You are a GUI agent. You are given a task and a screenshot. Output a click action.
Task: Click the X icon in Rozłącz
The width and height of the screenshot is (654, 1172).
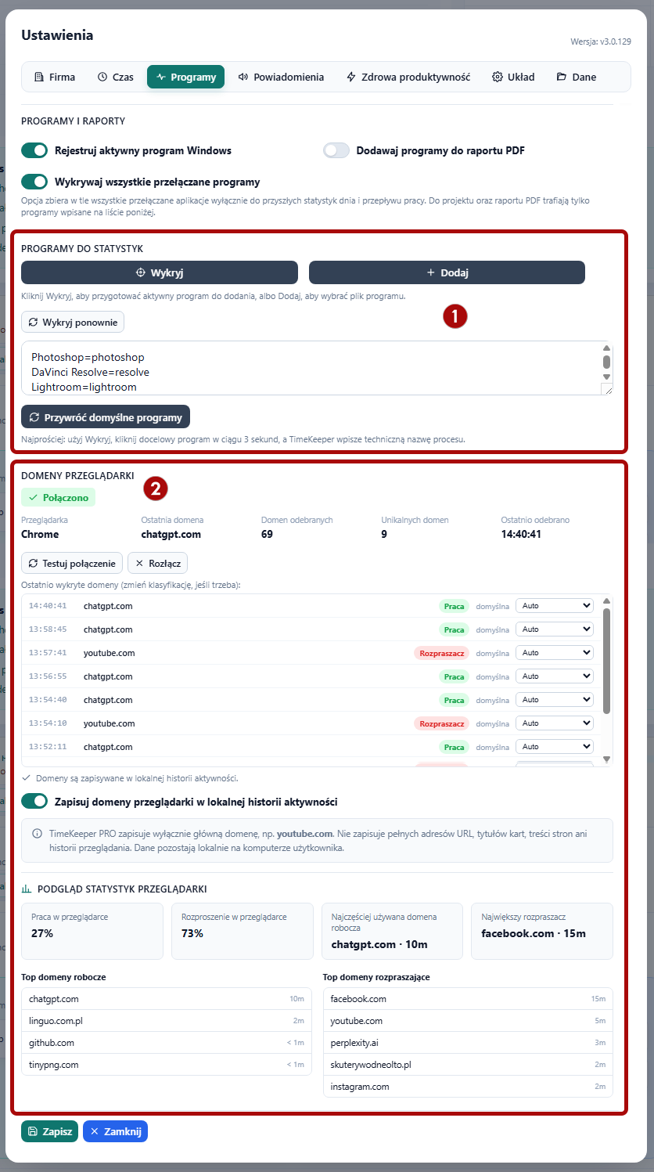pyautogui.click(x=139, y=563)
